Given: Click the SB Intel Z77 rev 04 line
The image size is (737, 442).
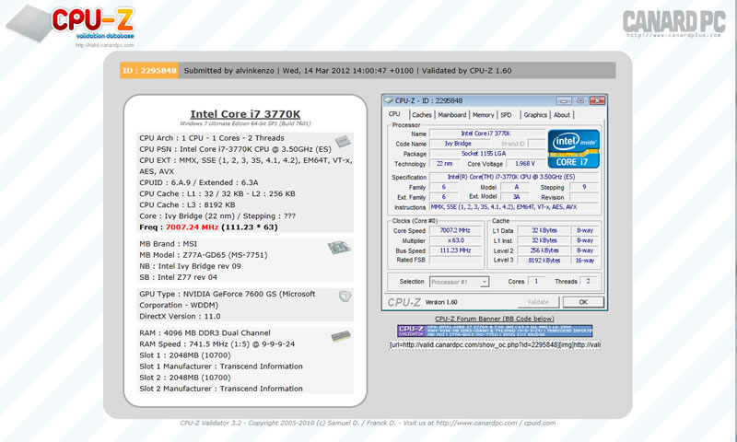Looking at the screenshot, I should click(178, 277).
